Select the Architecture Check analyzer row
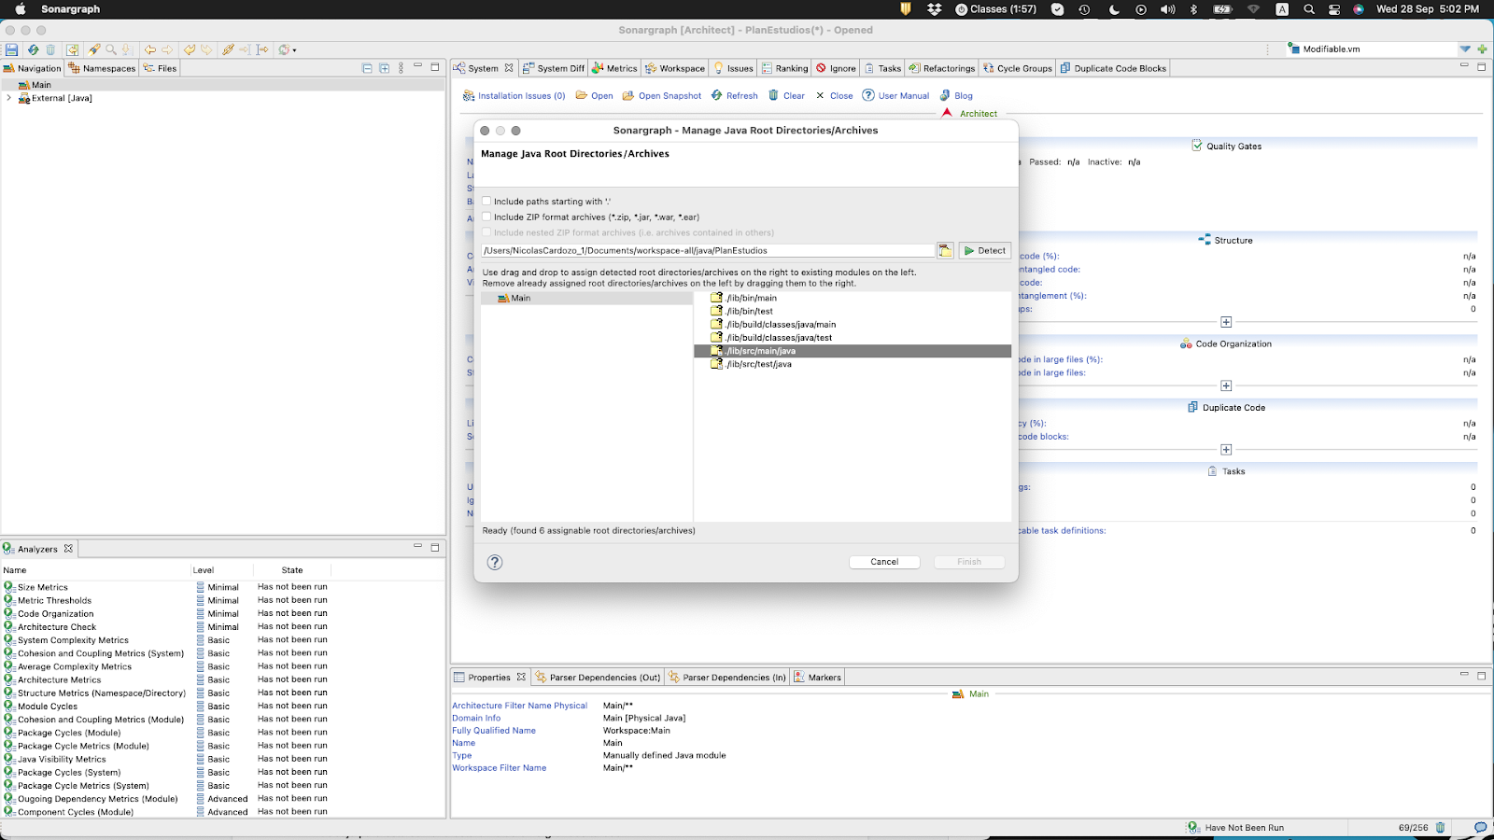 tap(222, 626)
